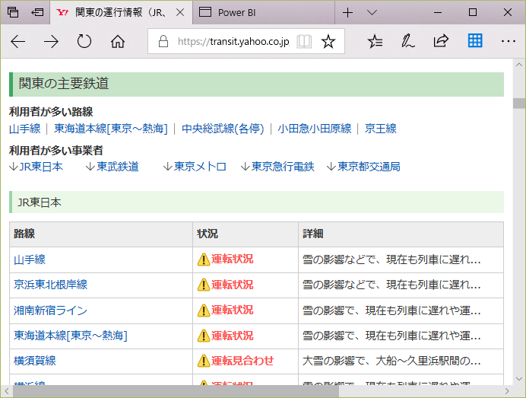Open 京浜東北根岸線 table link
Screen dimensions: 526x398
point(50,285)
